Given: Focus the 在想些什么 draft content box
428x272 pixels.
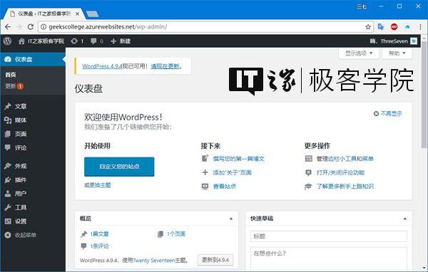Looking at the screenshot, I should click(329, 259).
